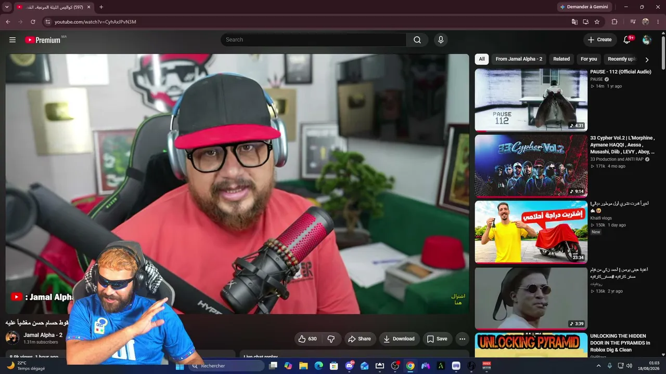Show hidden system tray icons
Image resolution: width=666 pixels, height=374 pixels.
598,366
